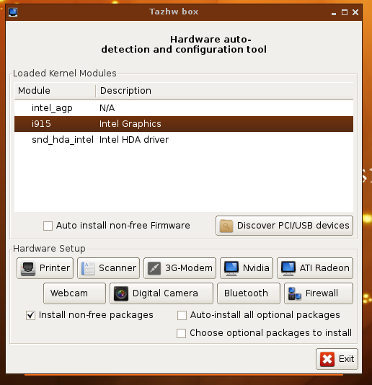Click the 'N/A' description cell
The height and width of the screenshot is (385, 372).
click(107, 108)
